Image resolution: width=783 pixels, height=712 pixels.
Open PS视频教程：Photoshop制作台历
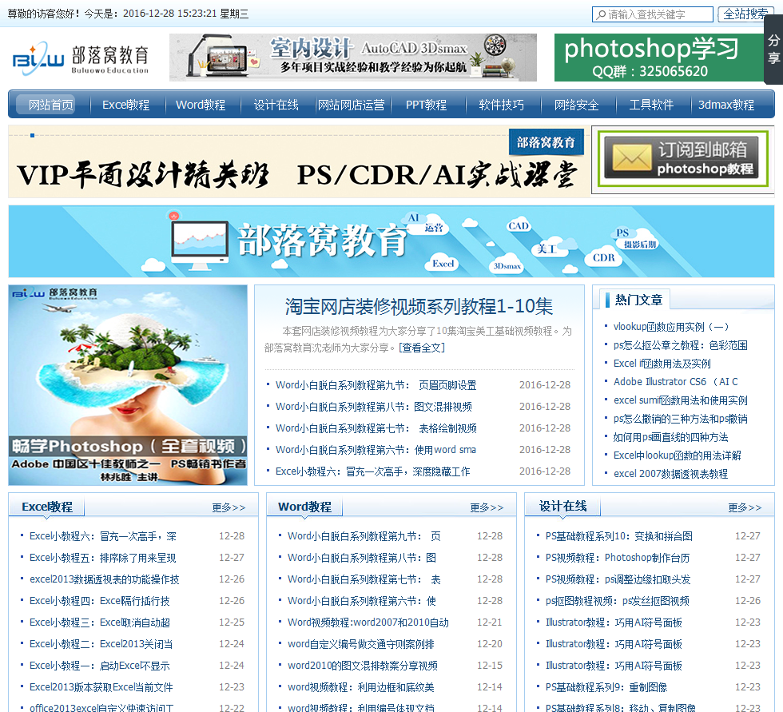click(x=617, y=558)
